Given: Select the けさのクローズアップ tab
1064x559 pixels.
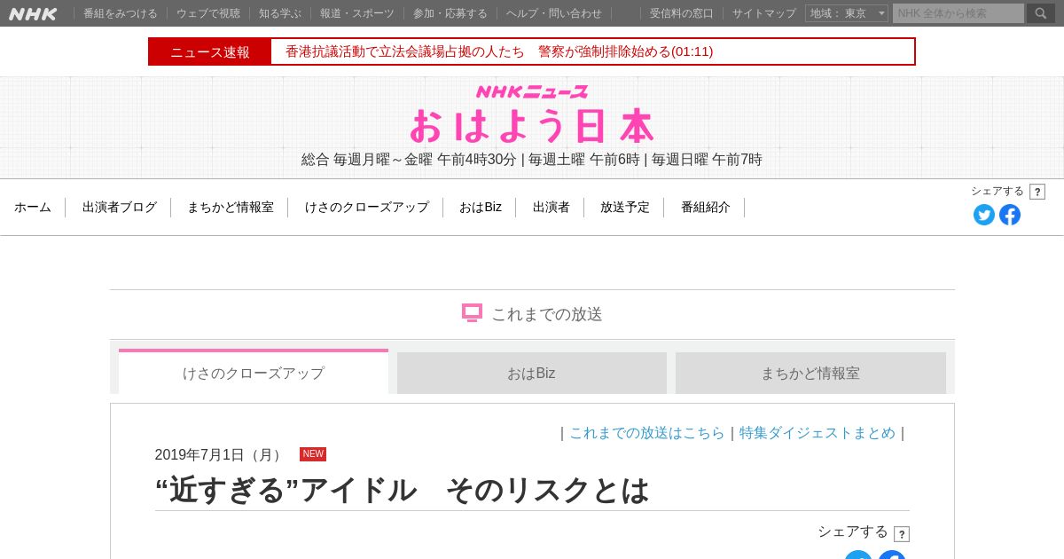Looking at the screenshot, I should point(254,372).
